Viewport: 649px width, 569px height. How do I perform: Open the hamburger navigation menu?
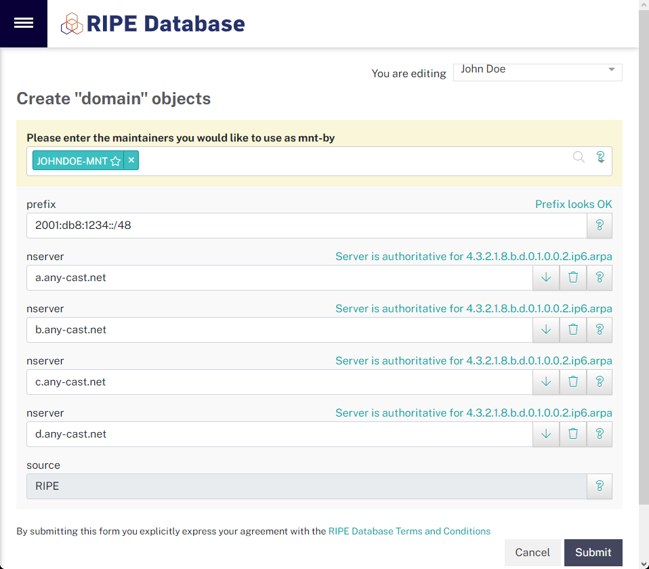click(x=24, y=23)
